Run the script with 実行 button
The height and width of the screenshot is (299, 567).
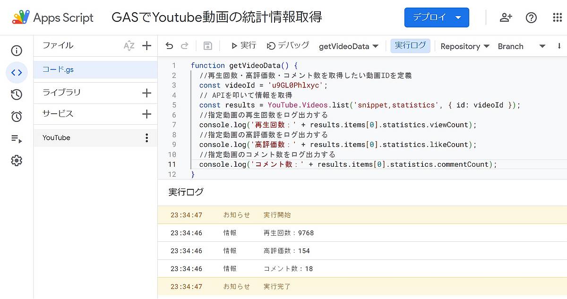[243, 46]
